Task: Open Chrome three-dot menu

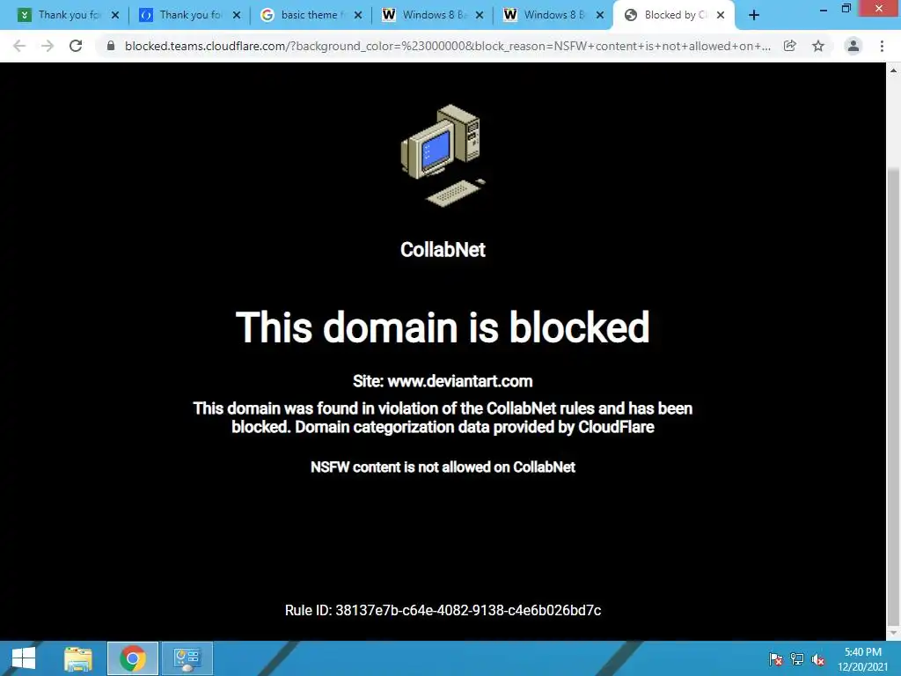Action: coord(882,46)
